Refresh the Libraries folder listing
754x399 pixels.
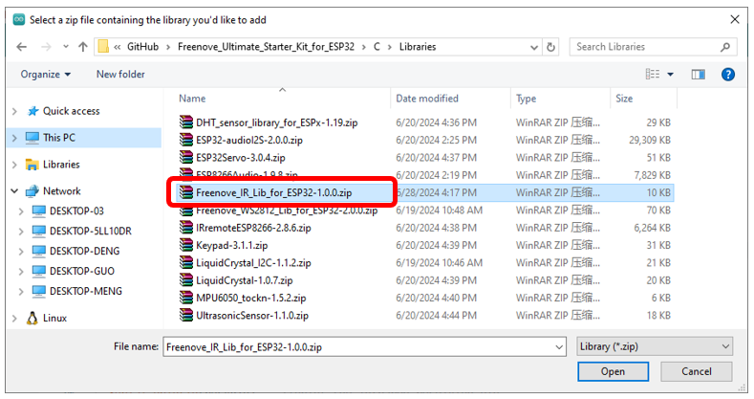point(551,47)
